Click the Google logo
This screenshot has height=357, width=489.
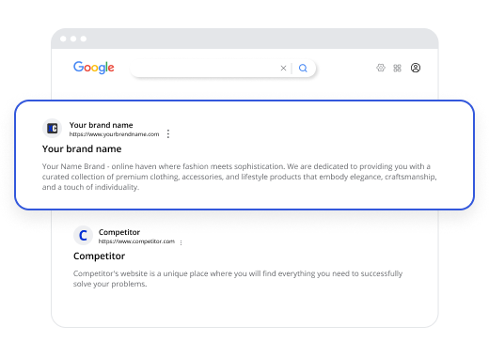[x=94, y=68]
